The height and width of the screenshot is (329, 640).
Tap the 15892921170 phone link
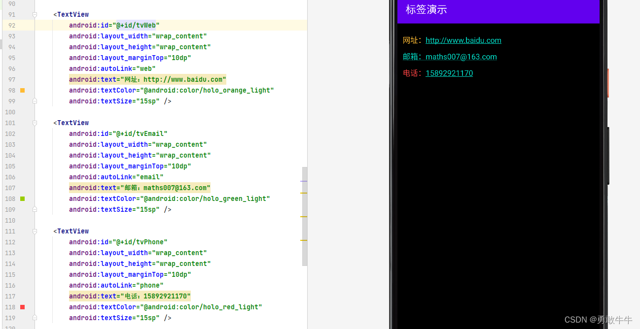coord(449,73)
